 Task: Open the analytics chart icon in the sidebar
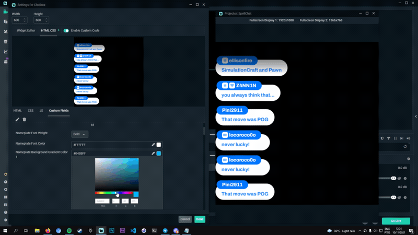(x=5, y=51)
